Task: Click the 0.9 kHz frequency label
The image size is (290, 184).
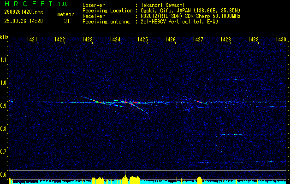Action: [x=4, y=106]
